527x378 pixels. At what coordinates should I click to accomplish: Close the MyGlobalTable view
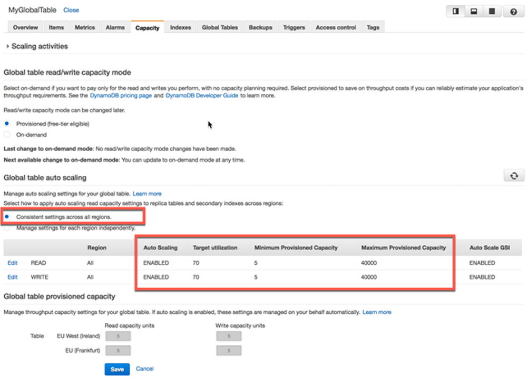(x=71, y=10)
